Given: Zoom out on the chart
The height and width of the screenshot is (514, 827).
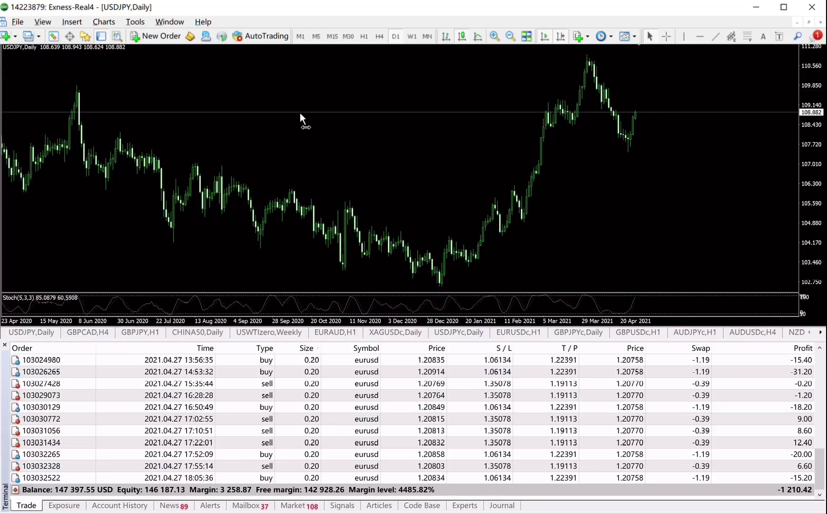Looking at the screenshot, I should point(511,36).
